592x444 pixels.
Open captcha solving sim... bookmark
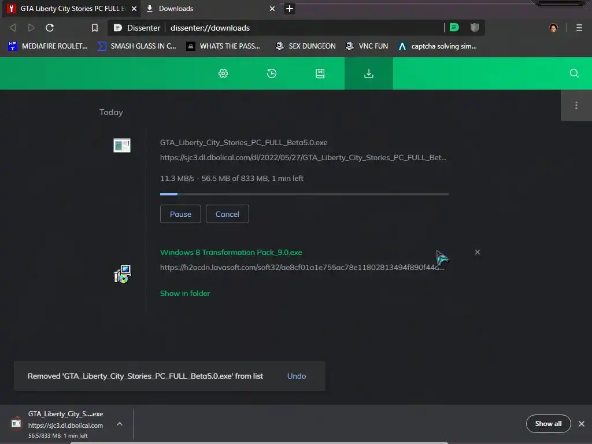pyautogui.click(x=438, y=46)
